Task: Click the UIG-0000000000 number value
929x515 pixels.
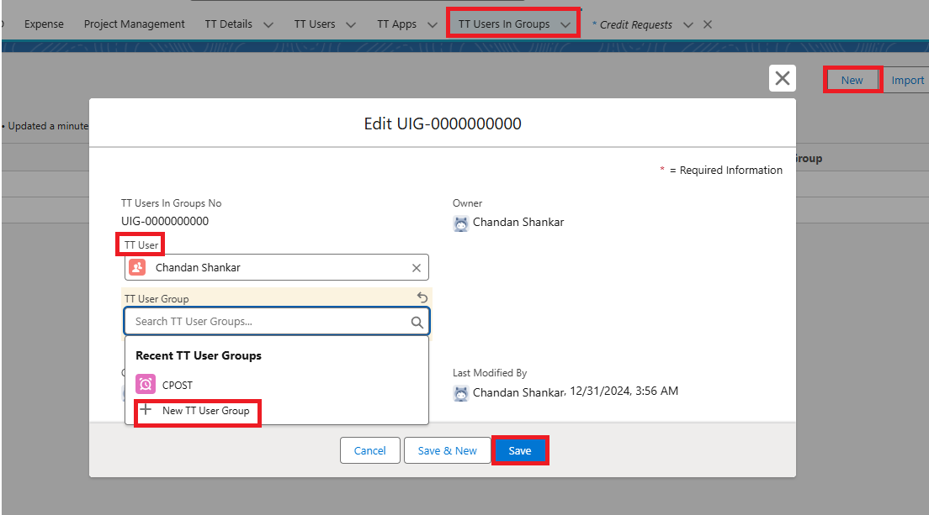Action: [x=165, y=221]
